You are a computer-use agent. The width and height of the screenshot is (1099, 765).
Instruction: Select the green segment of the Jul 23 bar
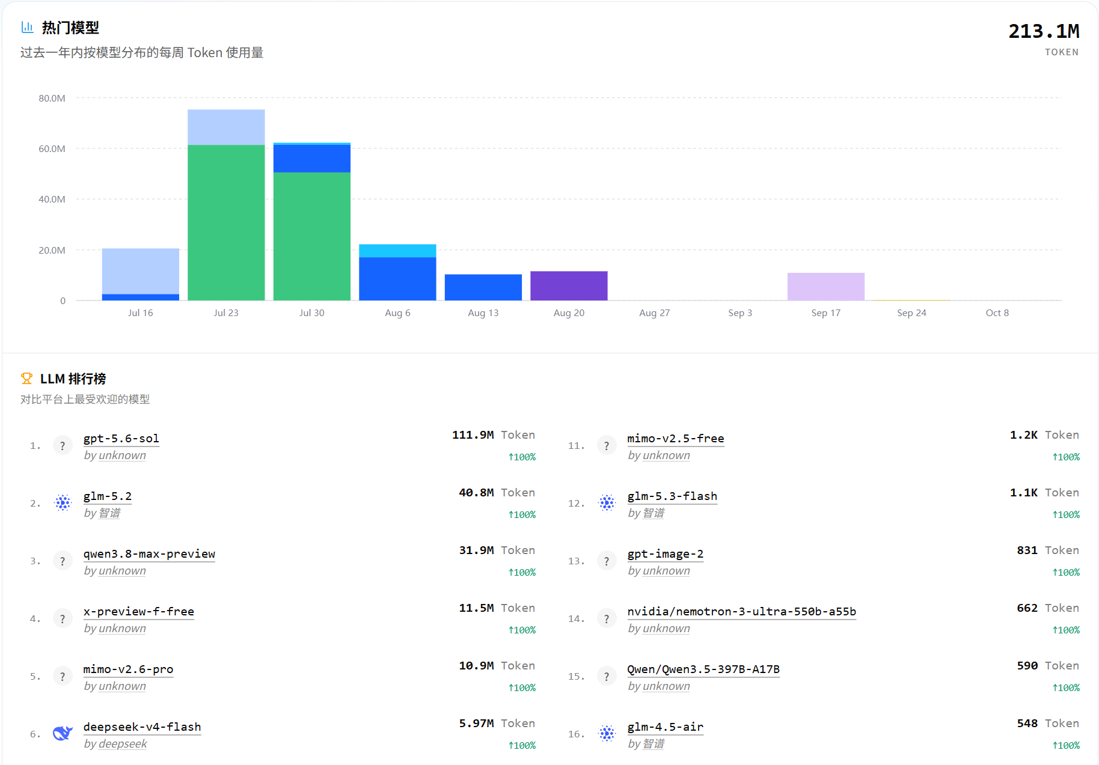pyautogui.click(x=226, y=222)
